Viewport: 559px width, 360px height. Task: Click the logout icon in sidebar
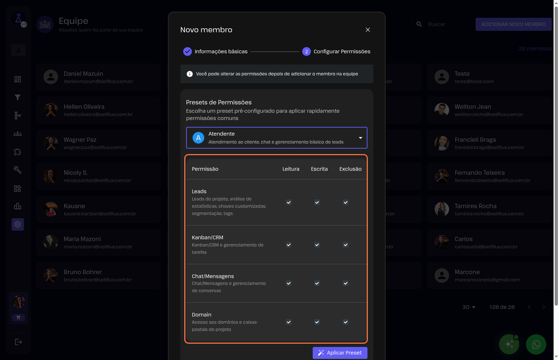point(18,342)
